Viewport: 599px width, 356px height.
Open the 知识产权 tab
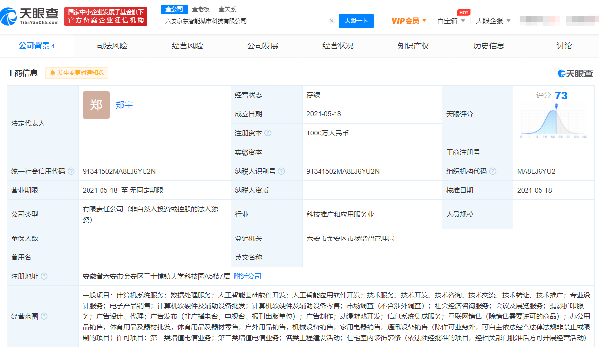coord(413,46)
